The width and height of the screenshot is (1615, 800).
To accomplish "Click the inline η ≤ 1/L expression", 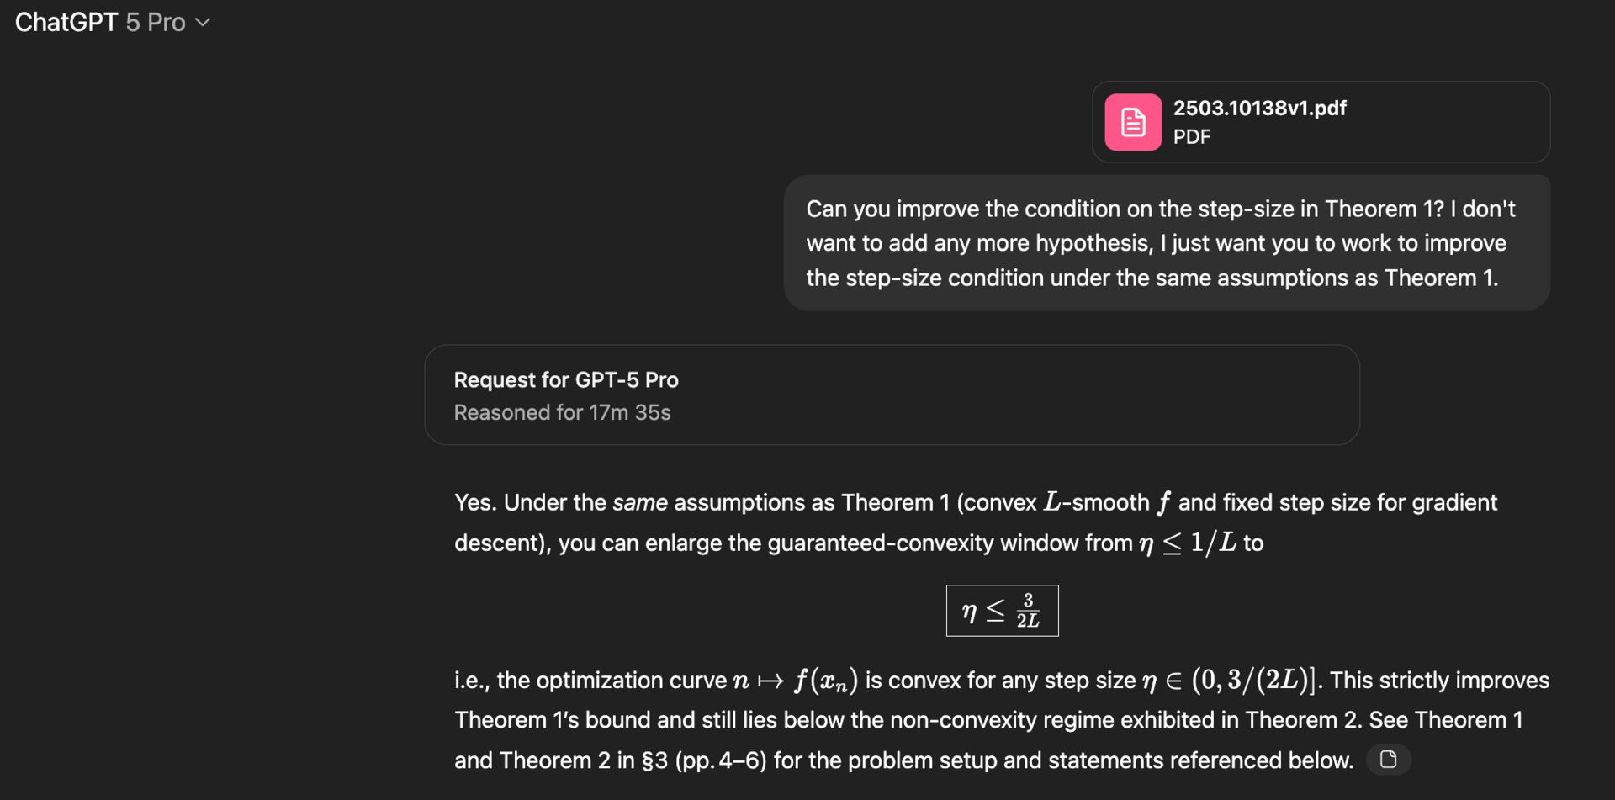I will click(x=1188, y=543).
